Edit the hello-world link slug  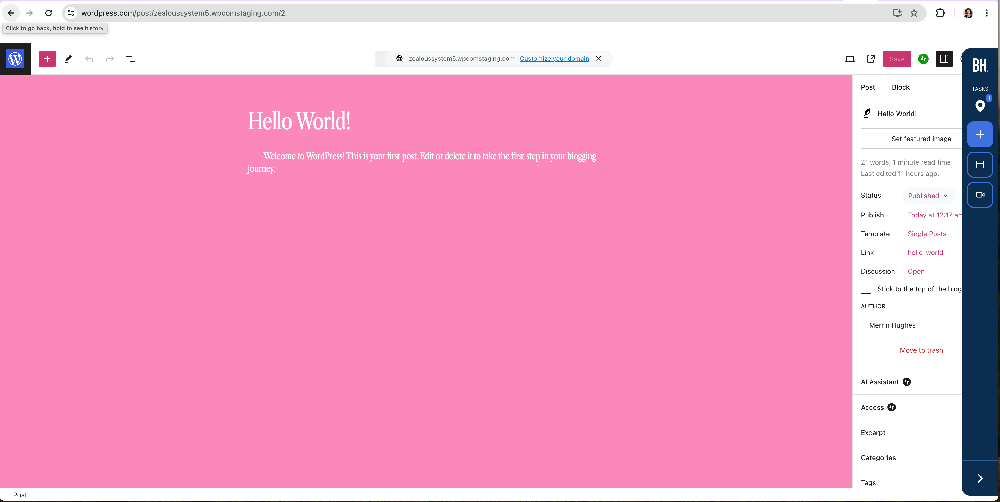(x=925, y=253)
